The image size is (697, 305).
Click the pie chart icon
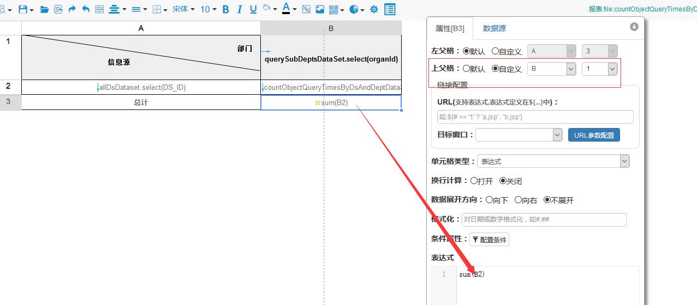(x=354, y=9)
